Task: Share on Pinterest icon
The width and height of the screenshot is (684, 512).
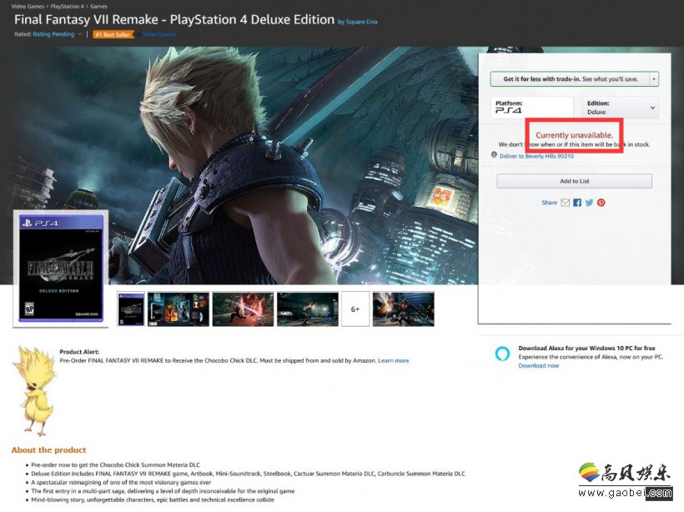Action: 601,203
